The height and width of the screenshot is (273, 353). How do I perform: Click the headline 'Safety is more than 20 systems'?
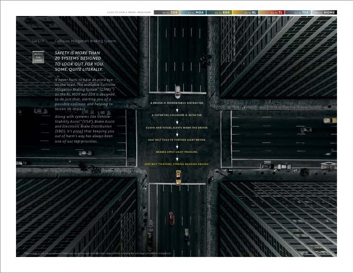(x=79, y=61)
